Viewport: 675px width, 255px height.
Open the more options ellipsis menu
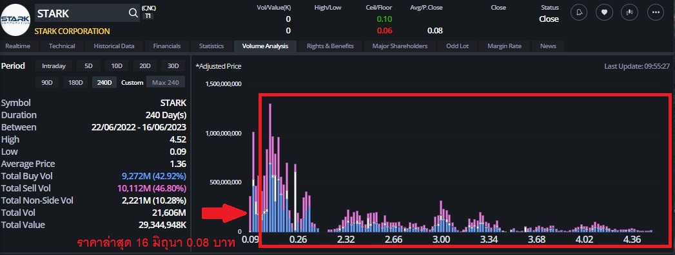656,12
